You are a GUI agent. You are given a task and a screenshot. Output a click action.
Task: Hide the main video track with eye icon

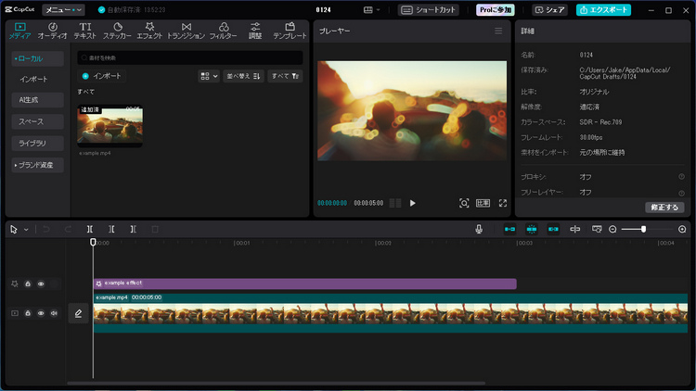click(41, 313)
